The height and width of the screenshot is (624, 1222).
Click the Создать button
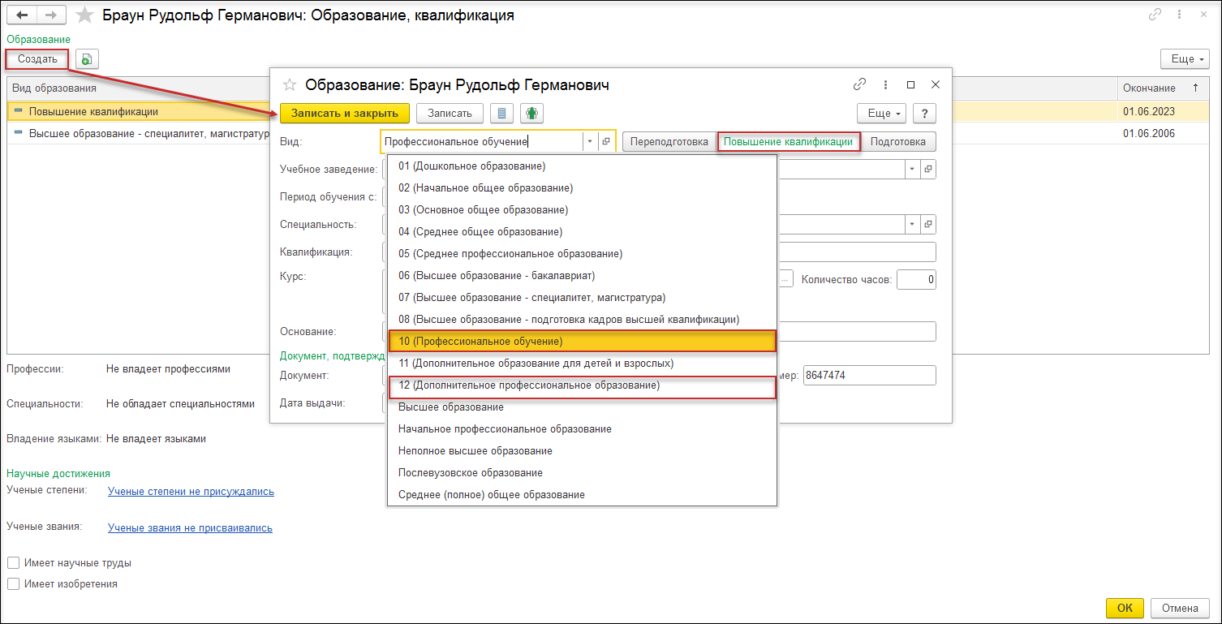(37, 59)
